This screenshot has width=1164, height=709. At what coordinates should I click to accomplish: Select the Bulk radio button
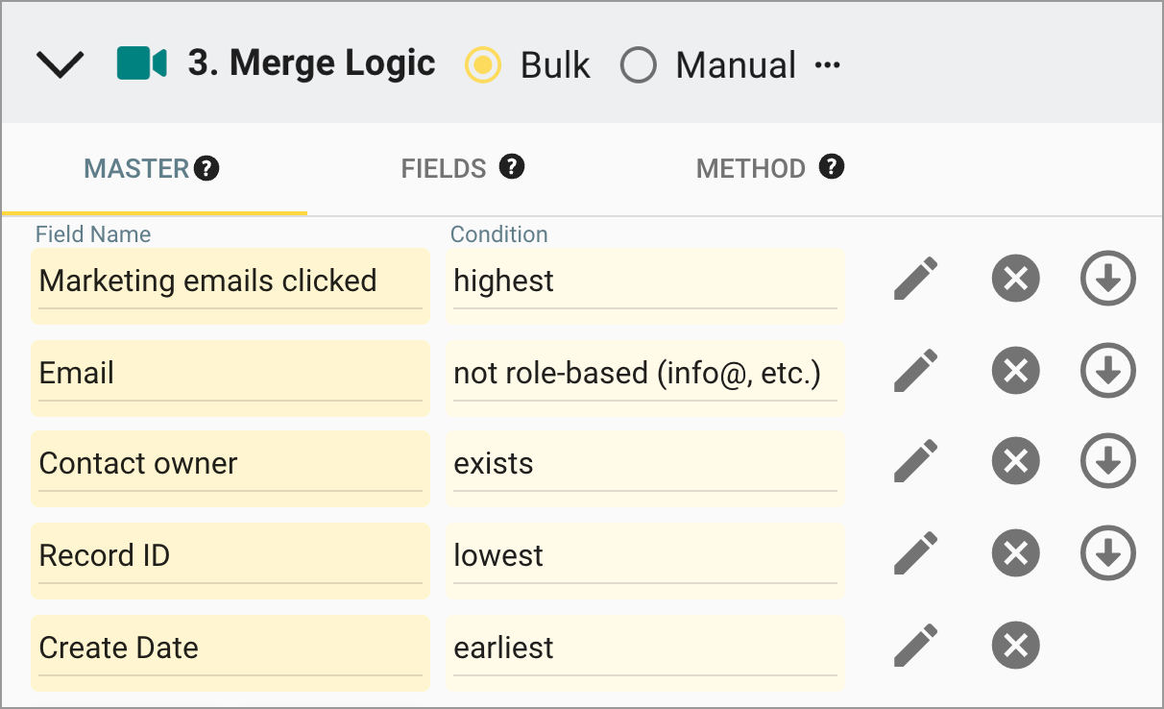pyautogui.click(x=482, y=65)
